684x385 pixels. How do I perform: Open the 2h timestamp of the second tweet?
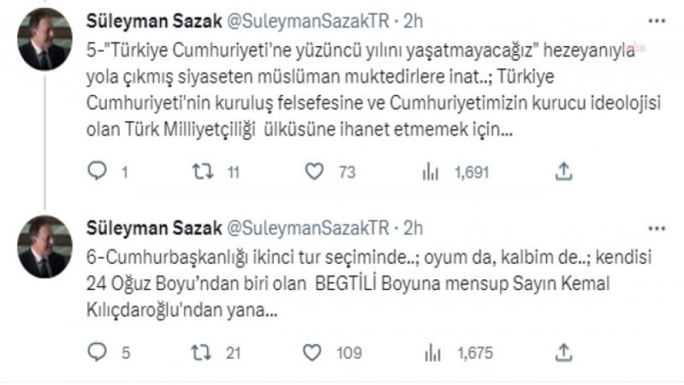point(413,228)
